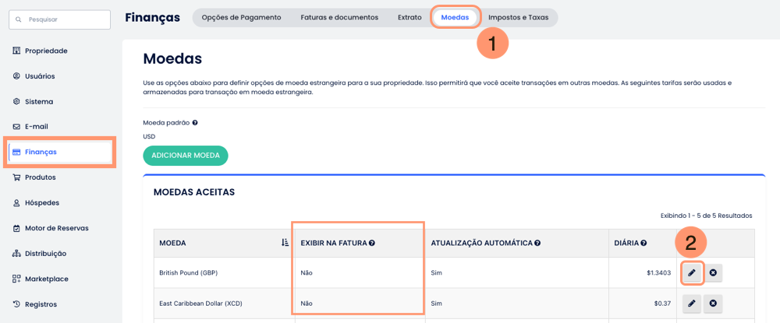
Task: Show help for Diária column
Action: pos(643,244)
